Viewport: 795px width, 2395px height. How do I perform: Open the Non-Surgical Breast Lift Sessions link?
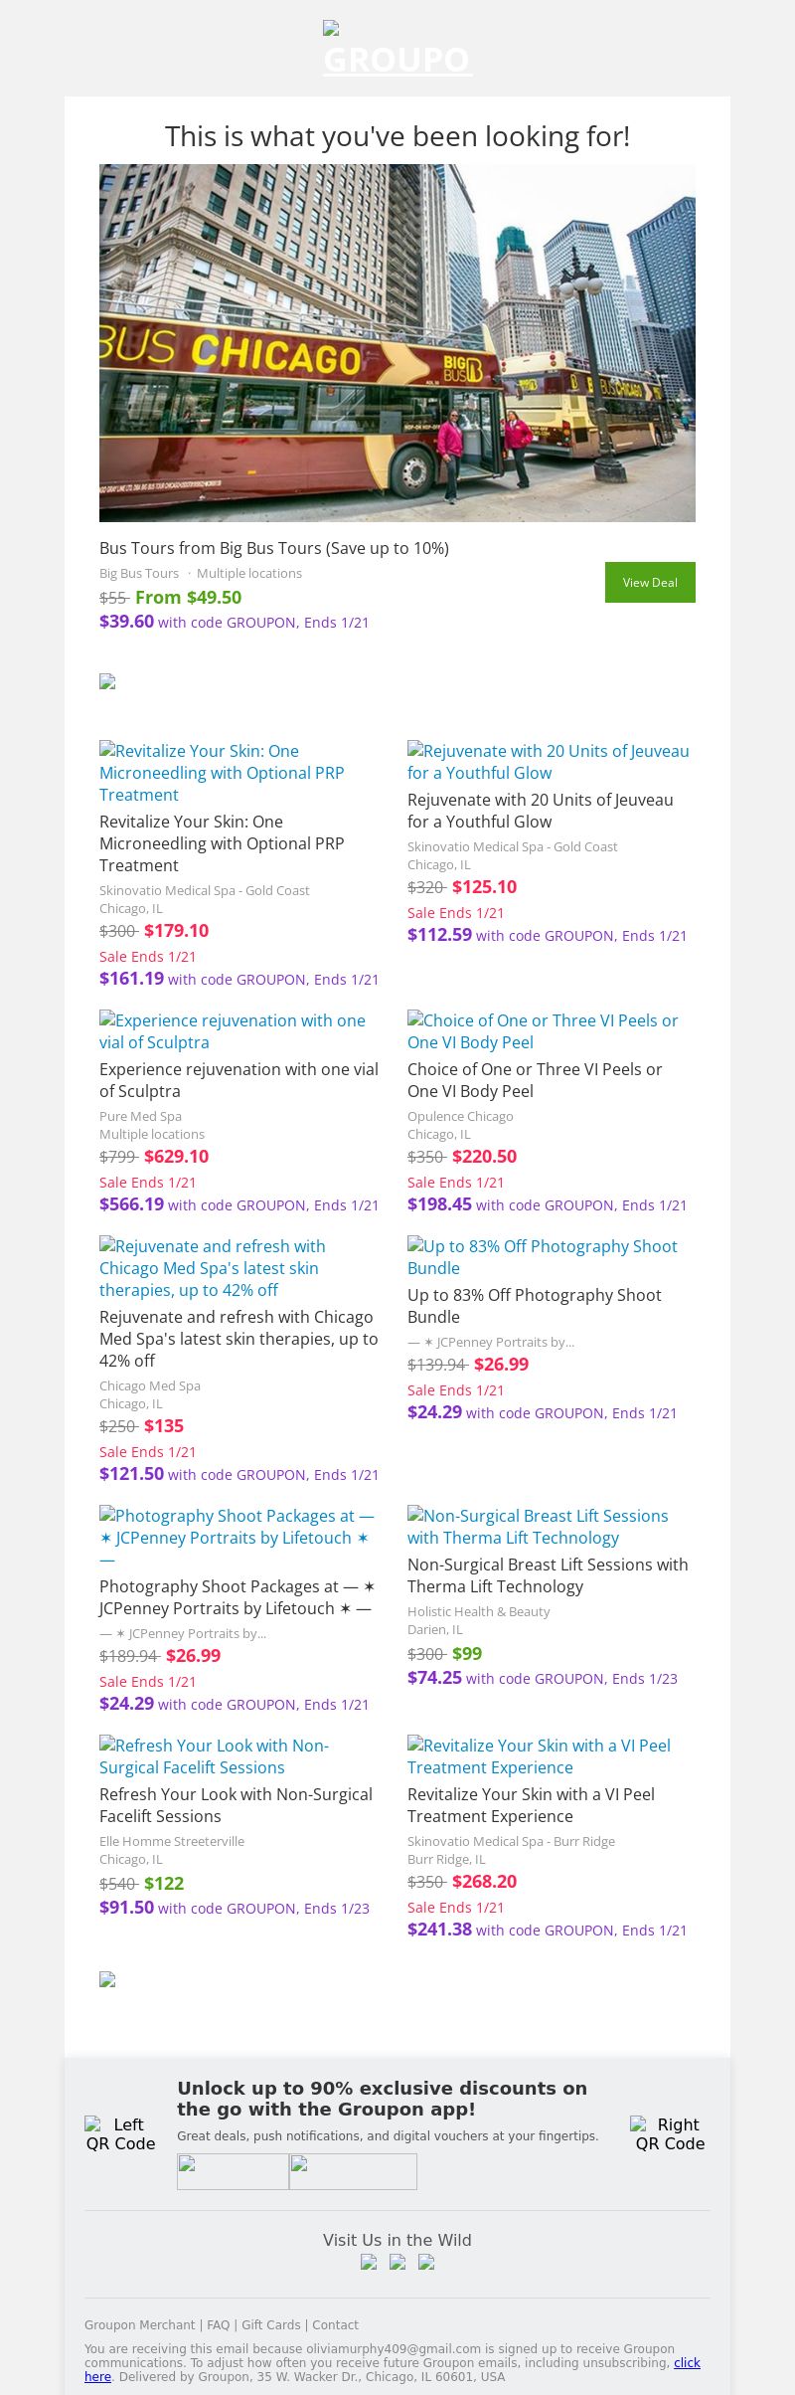tap(538, 1527)
